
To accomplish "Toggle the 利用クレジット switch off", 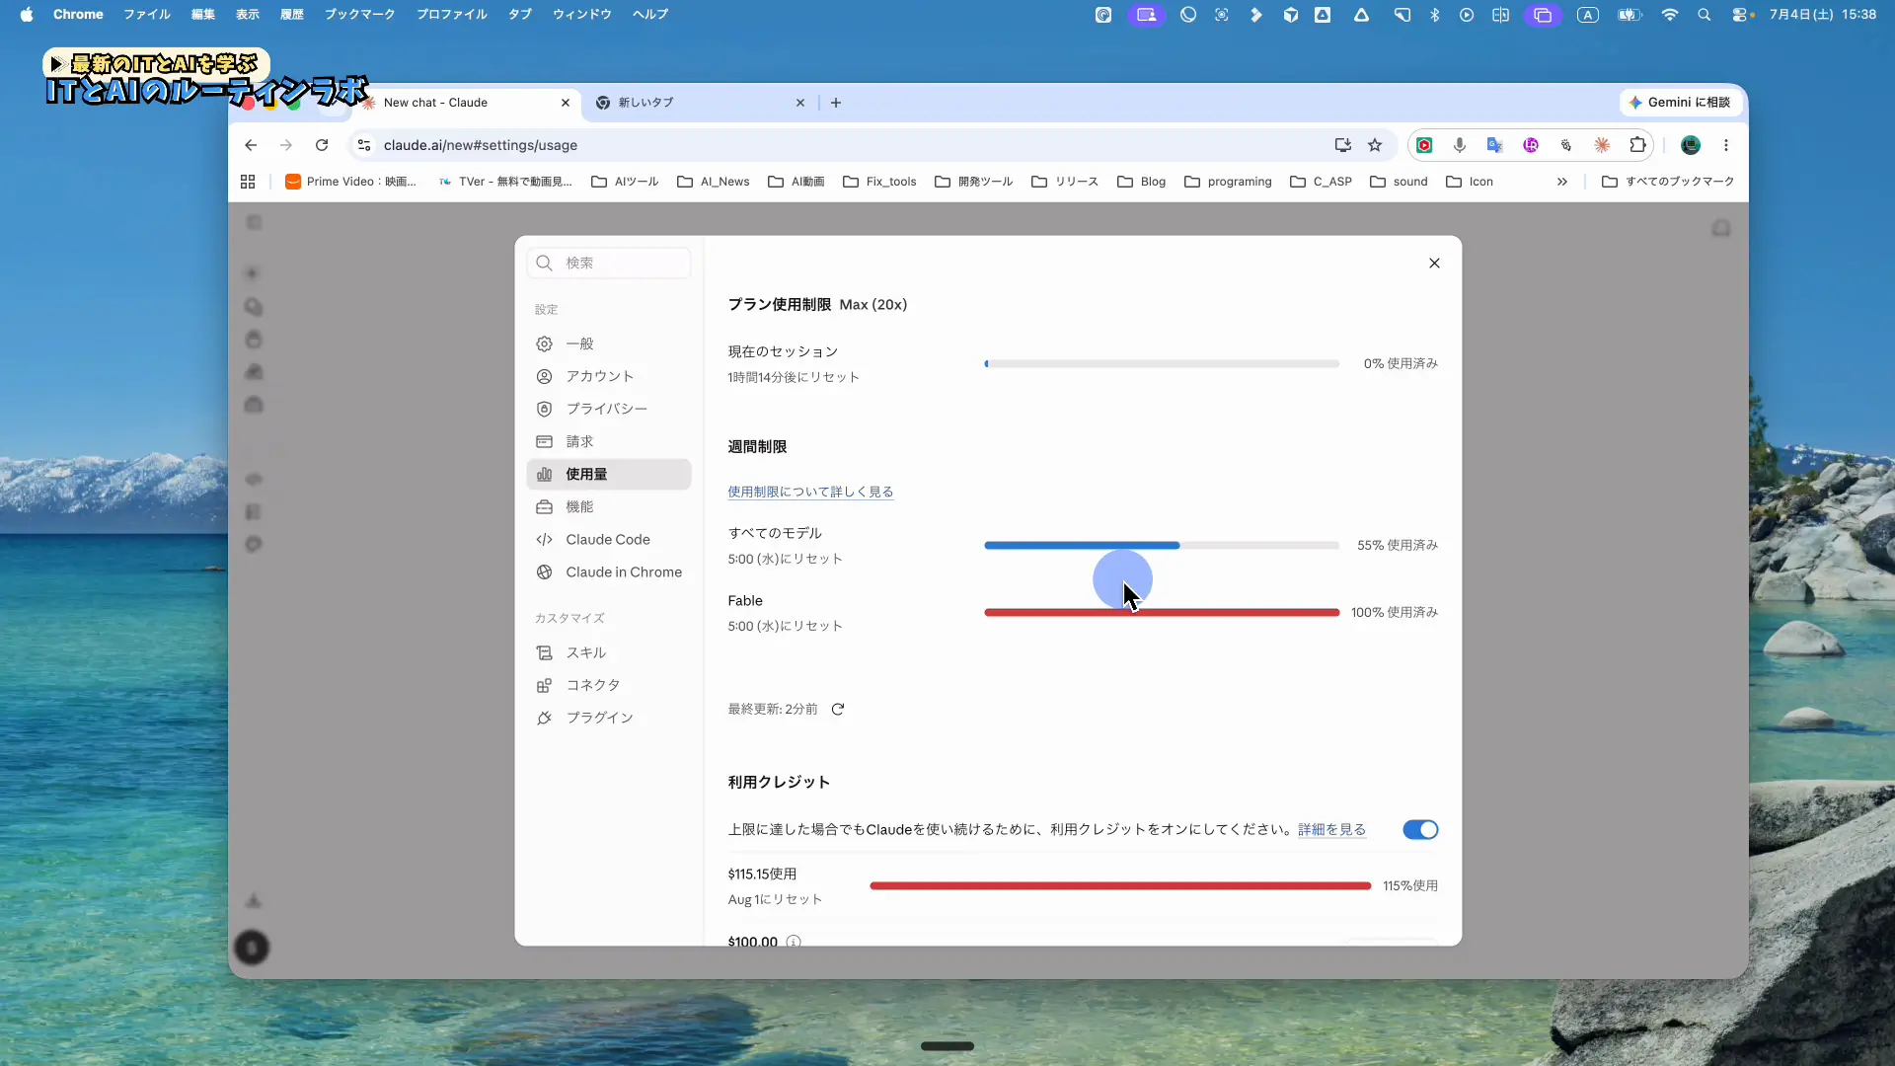I will click(x=1420, y=829).
